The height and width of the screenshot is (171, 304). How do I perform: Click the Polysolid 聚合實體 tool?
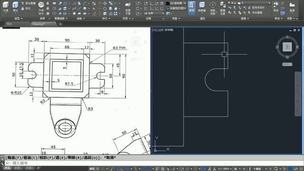coord(28,3)
